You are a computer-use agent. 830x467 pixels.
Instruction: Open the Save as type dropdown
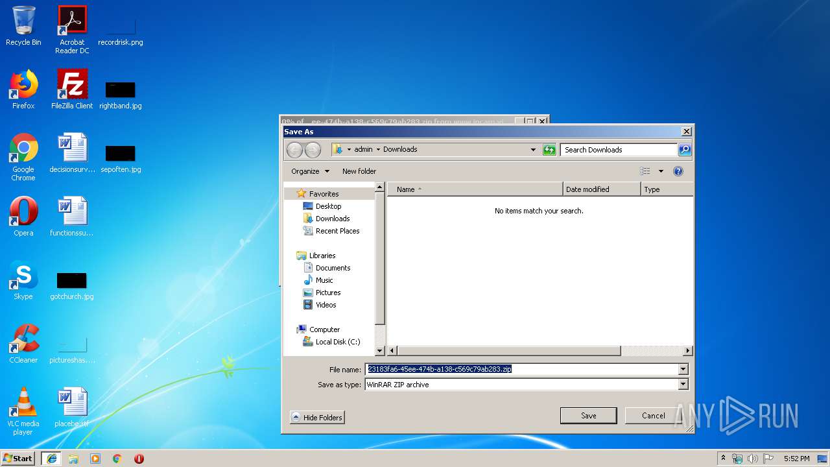tap(683, 385)
